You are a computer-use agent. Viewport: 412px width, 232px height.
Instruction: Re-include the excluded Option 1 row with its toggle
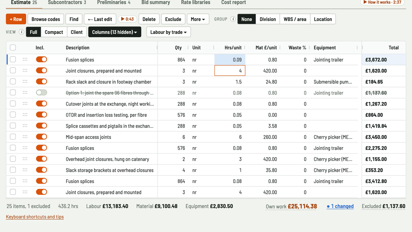point(41,93)
